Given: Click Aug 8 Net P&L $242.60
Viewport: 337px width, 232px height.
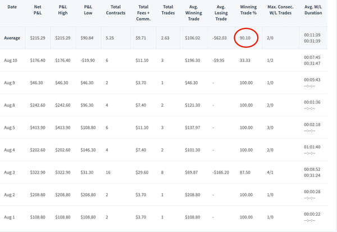Looking at the screenshot, I should point(38,105).
